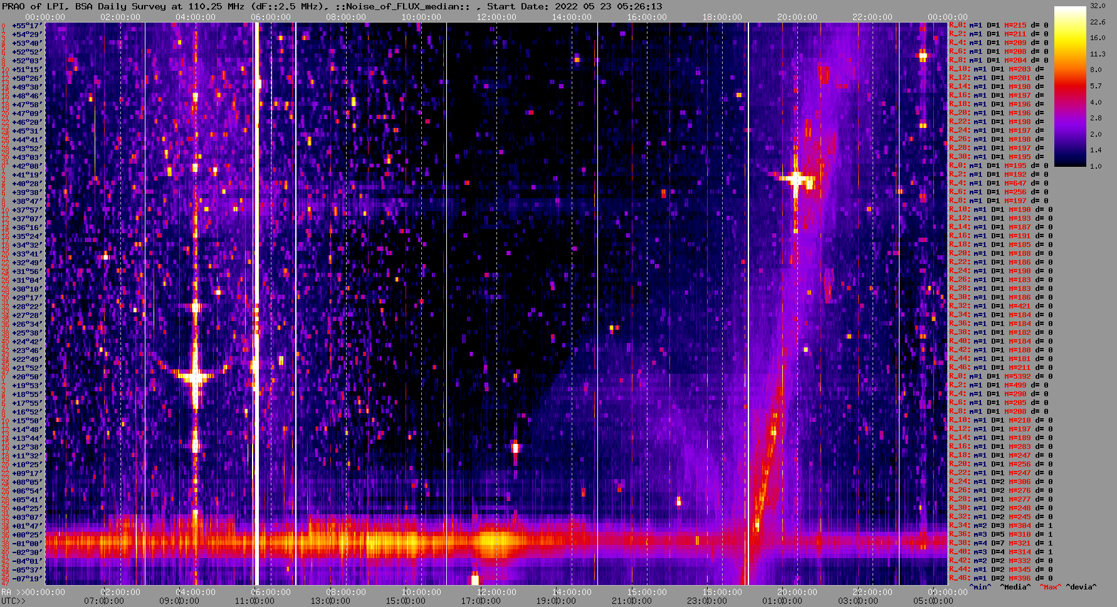Click the '^devia^' legend label
This screenshot has width=1117, height=607.
[x=1081, y=587]
